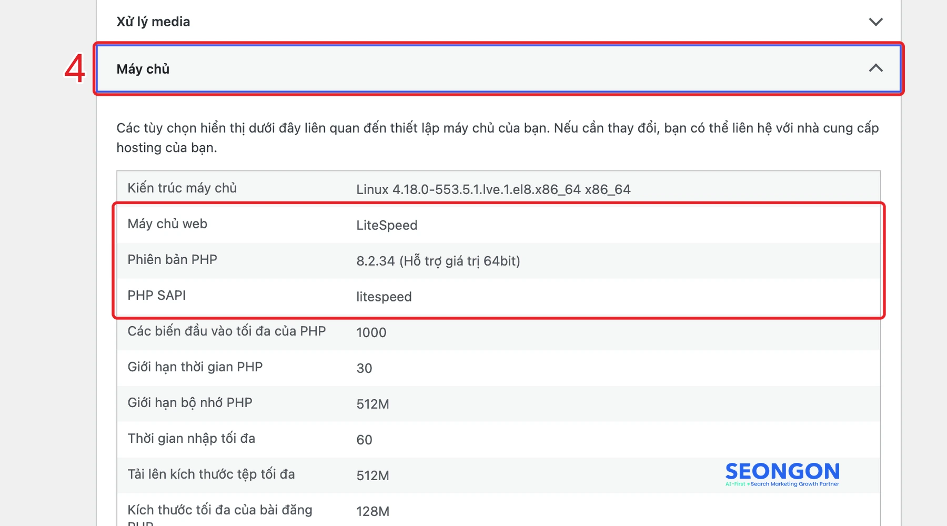Click the Kích thước tối đa bài đăng label
Image resolution: width=947 pixels, height=526 pixels.
(x=220, y=515)
